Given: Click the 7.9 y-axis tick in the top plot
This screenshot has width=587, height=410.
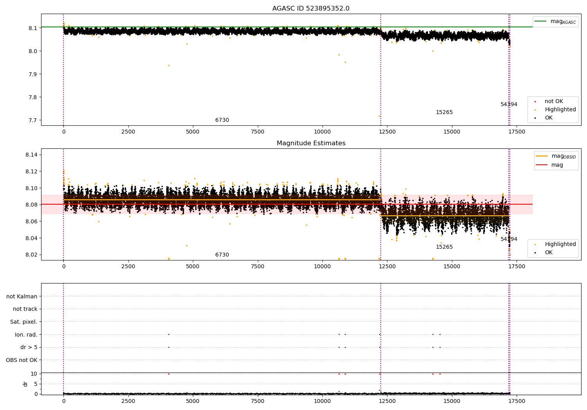Looking at the screenshot, I should click(32, 74).
